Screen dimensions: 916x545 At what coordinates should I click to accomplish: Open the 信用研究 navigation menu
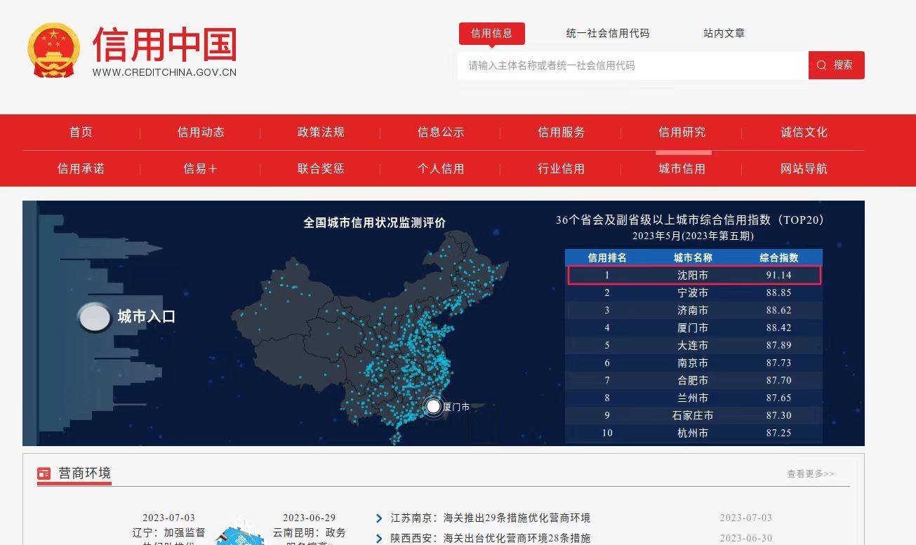click(682, 132)
